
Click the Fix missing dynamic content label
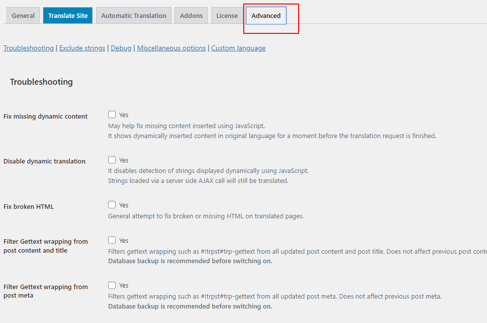pos(45,117)
